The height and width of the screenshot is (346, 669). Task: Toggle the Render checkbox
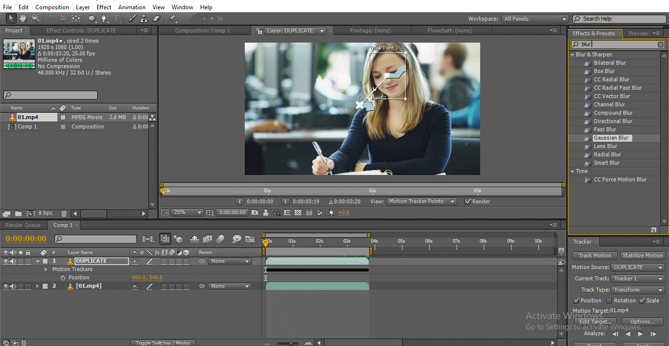click(467, 201)
